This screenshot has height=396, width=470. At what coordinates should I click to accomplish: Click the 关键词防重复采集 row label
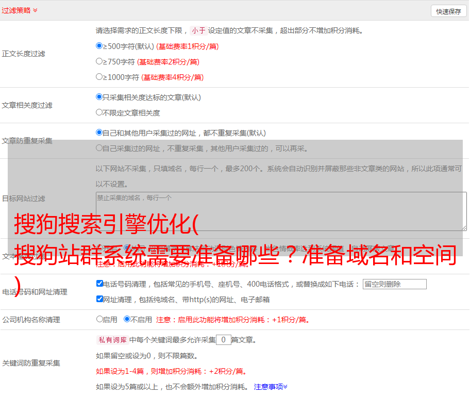tap(31, 364)
